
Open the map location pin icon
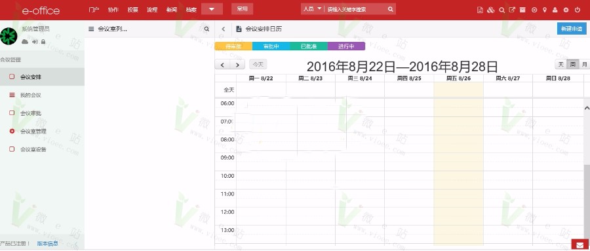545,10
